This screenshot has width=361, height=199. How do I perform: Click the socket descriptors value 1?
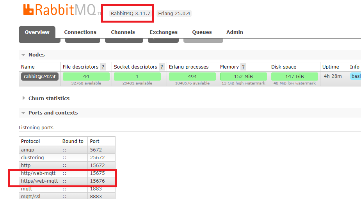coord(137,76)
